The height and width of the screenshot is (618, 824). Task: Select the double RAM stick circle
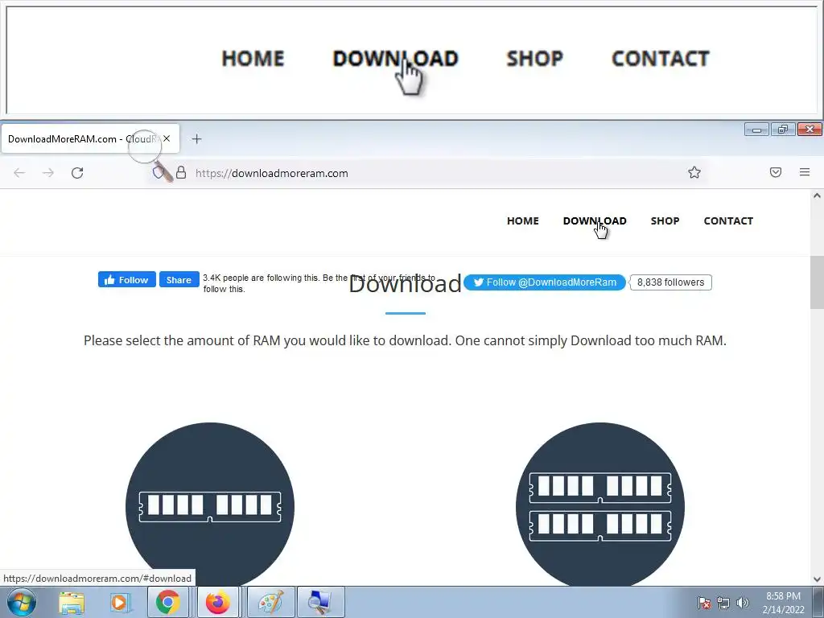coord(600,505)
